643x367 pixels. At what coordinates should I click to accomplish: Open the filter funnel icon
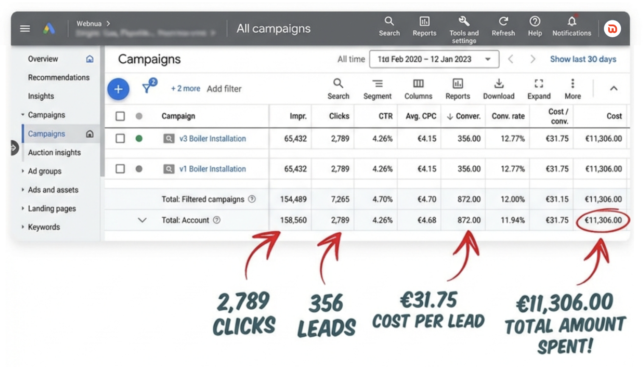pos(147,87)
